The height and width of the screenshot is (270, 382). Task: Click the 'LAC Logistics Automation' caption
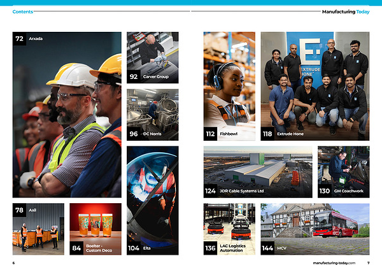tap(232, 248)
